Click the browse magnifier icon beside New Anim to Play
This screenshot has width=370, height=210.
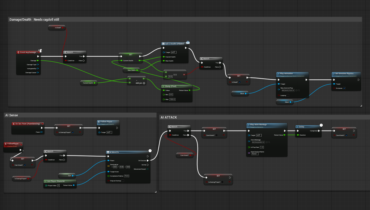[299, 91]
